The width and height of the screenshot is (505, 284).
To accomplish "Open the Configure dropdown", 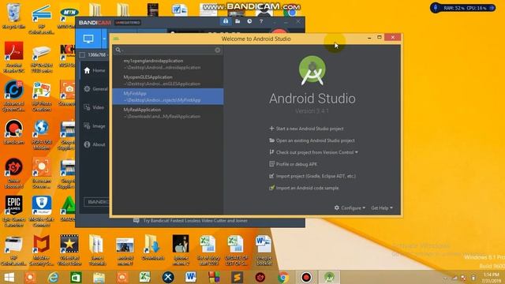I will [x=350, y=208].
